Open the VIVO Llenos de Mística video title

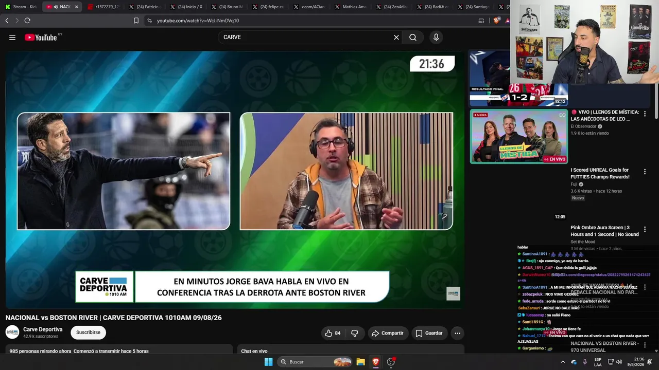[x=604, y=116]
